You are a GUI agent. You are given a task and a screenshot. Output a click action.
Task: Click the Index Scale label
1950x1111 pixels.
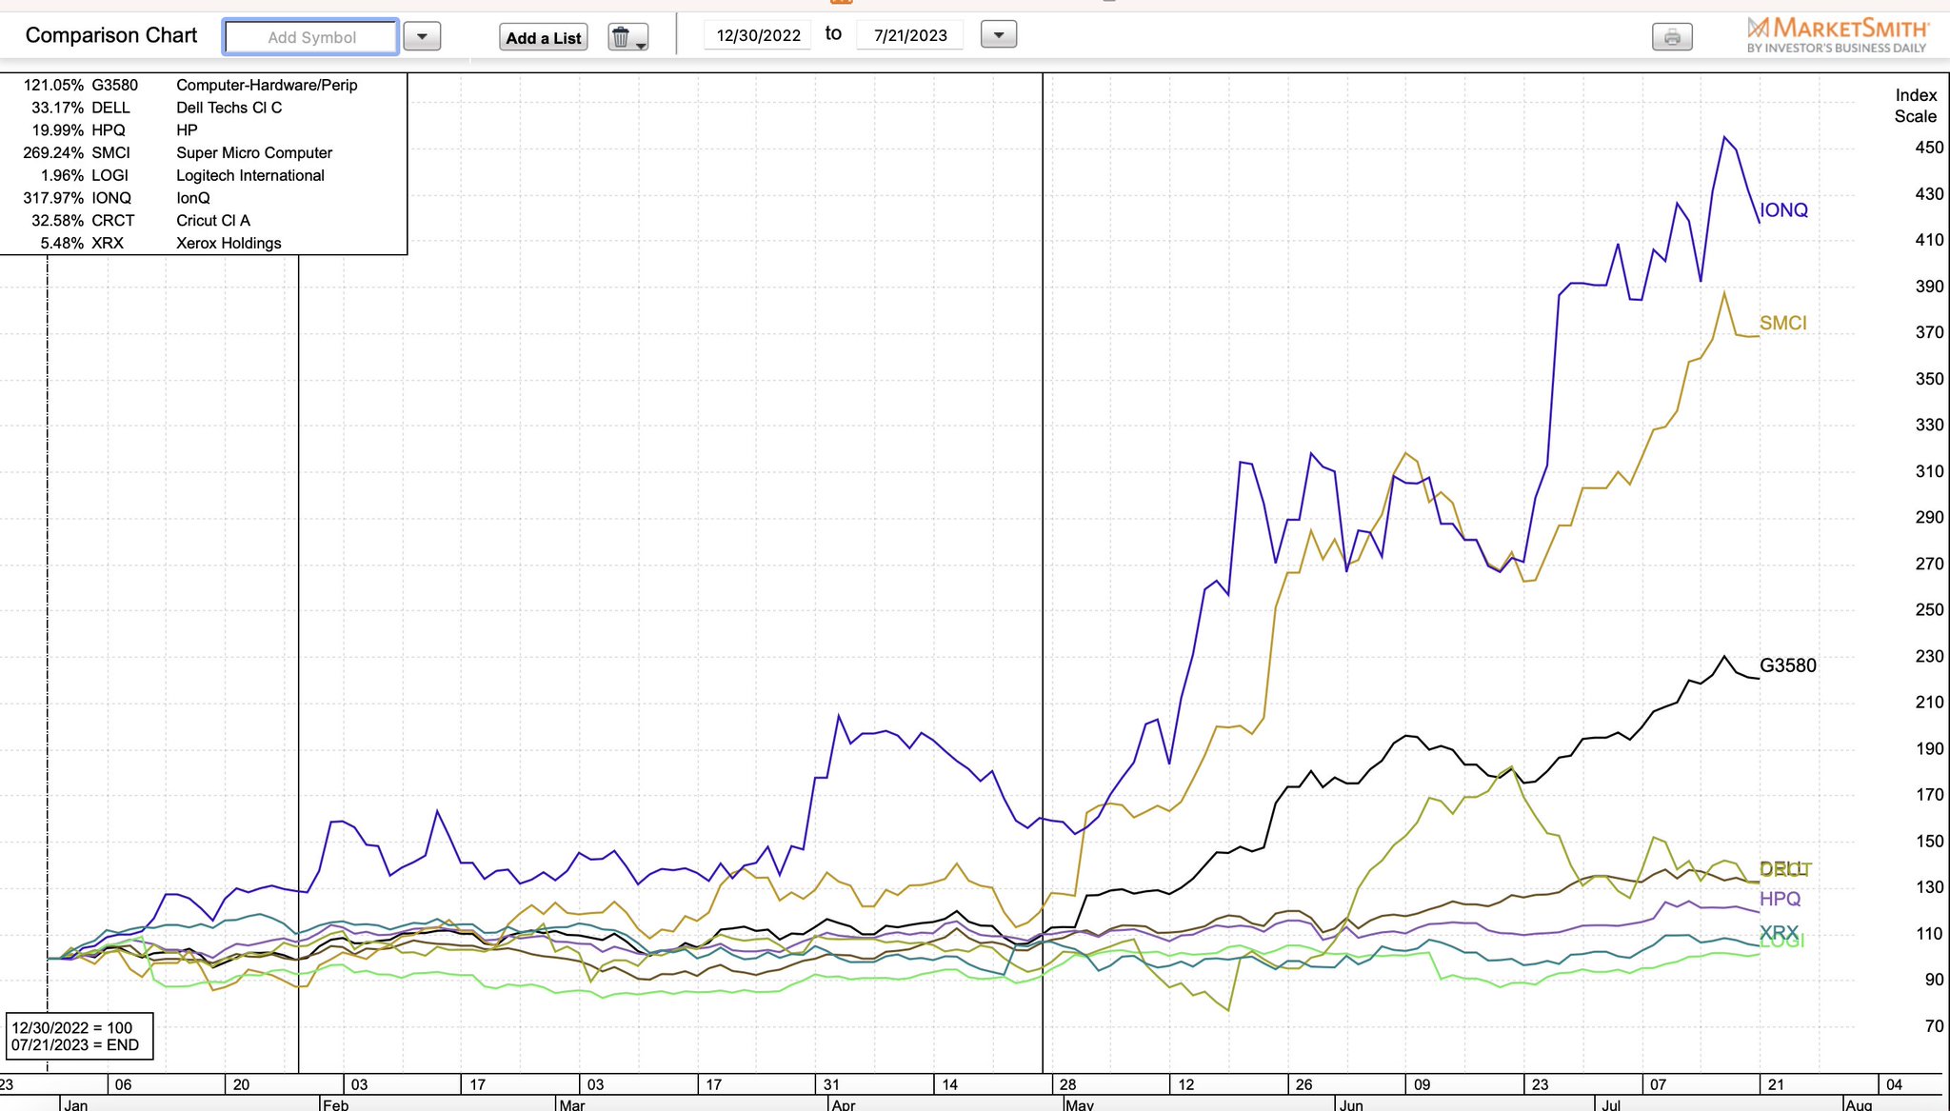click(1915, 106)
